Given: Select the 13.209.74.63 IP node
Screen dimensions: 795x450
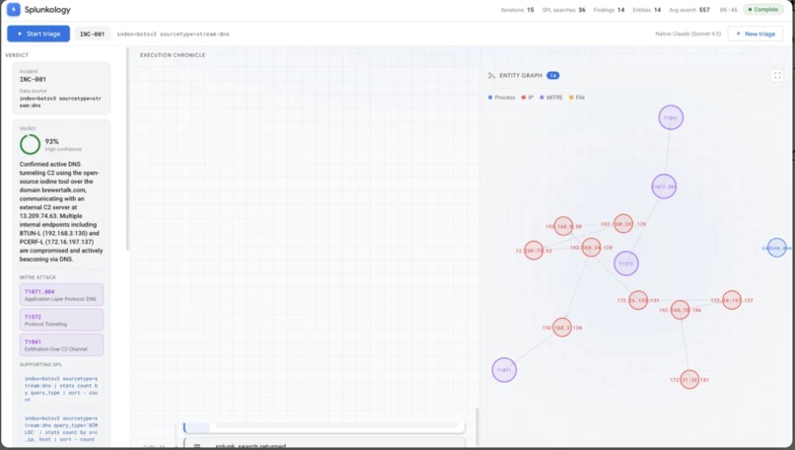Looking at the screenshot, I should click(534, 251).
